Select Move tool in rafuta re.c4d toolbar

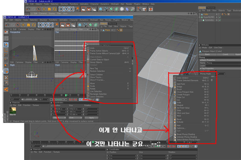pyautogui.click(x=44, y=9)
